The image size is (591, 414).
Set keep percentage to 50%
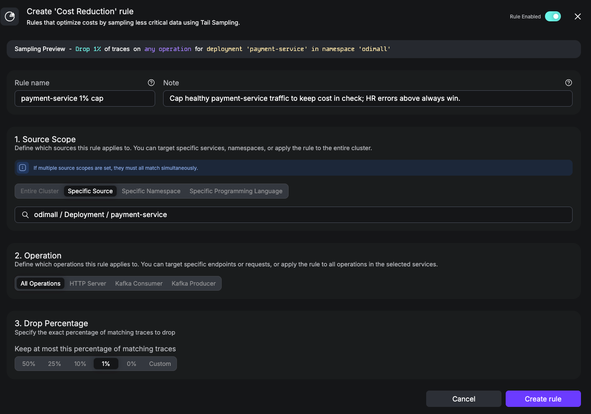29,364
